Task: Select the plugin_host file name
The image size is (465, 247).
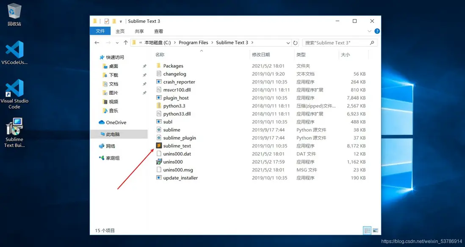Action: 176,98
